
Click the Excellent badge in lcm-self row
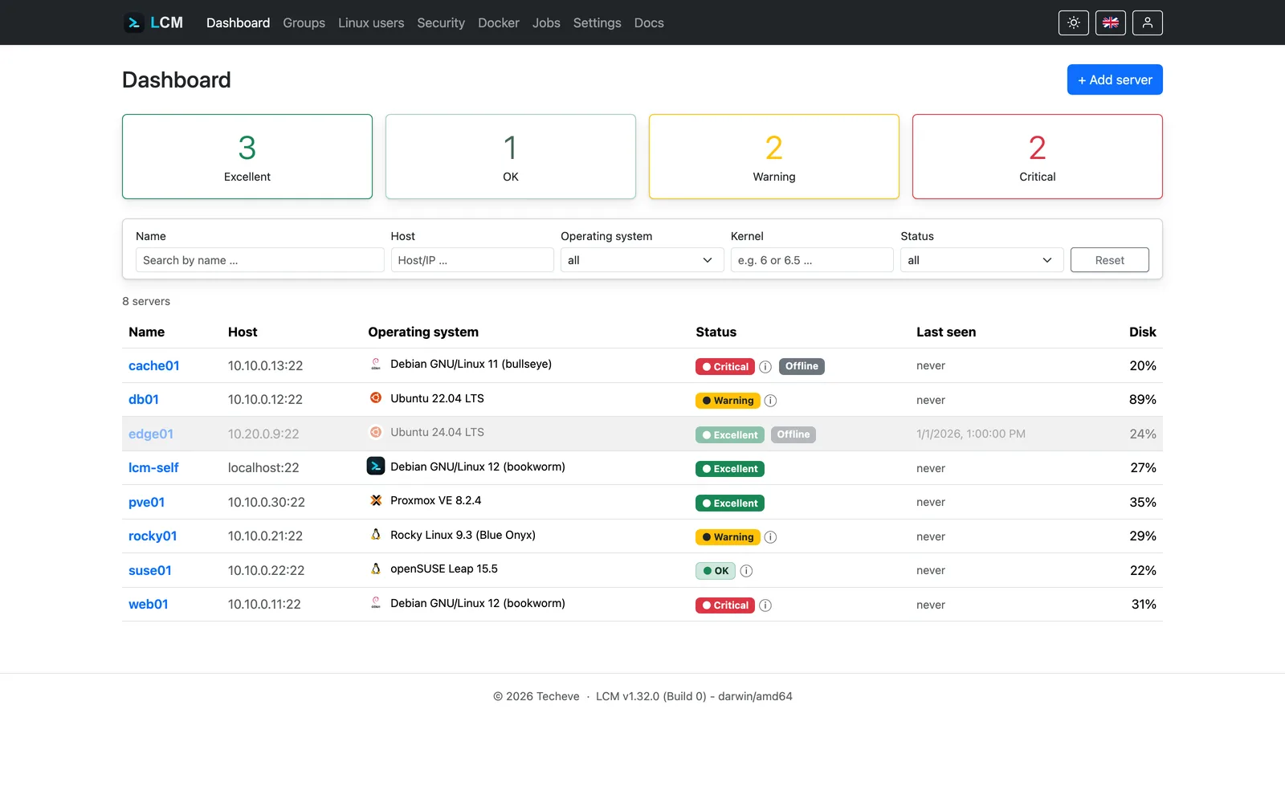(x=730, y=469)
